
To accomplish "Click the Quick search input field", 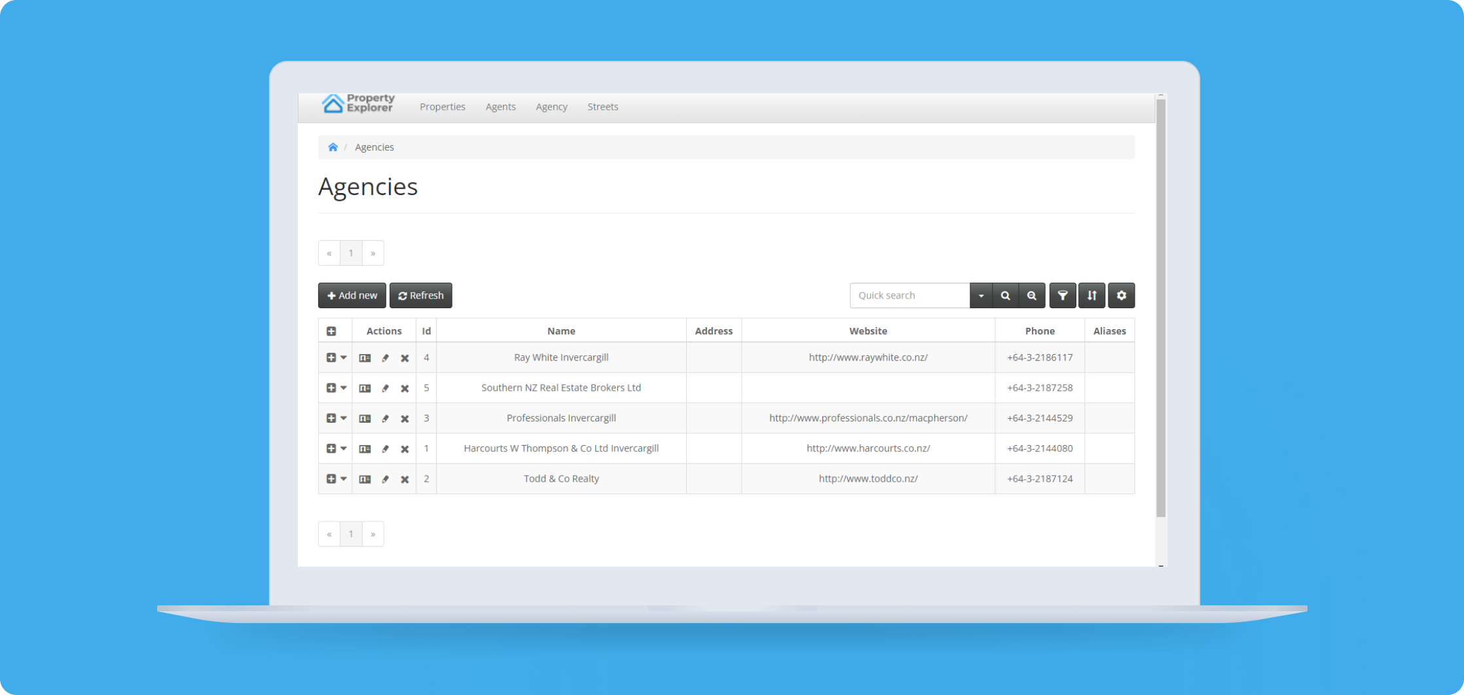I will click(910, 295).
